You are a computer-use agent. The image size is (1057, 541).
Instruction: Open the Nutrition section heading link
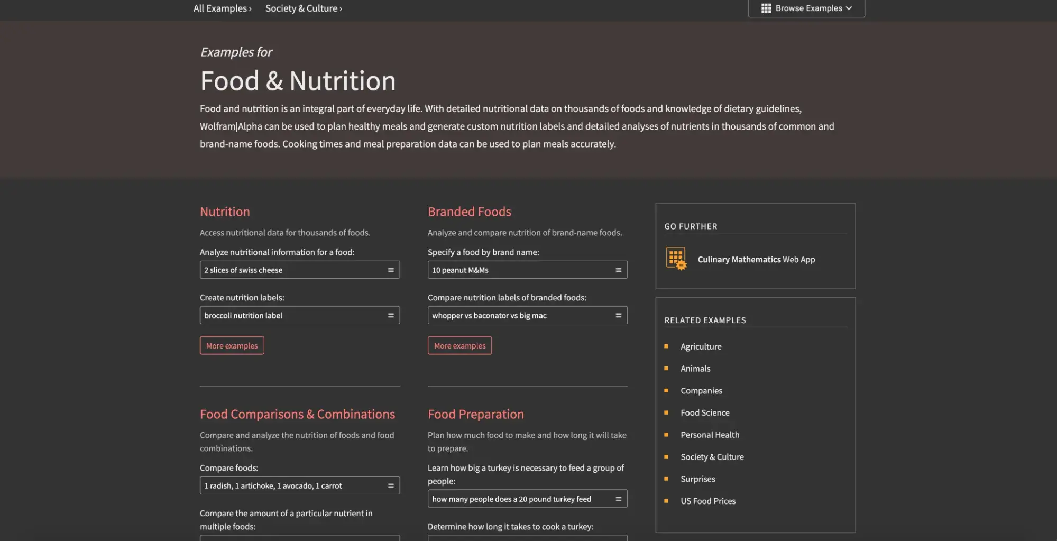pyautogui.click(x=225, y=212)
